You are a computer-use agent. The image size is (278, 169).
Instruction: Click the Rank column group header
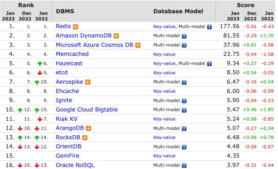click(26, 5)
